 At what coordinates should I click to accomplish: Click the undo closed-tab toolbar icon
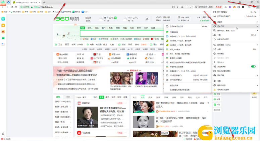click(254, 7)
